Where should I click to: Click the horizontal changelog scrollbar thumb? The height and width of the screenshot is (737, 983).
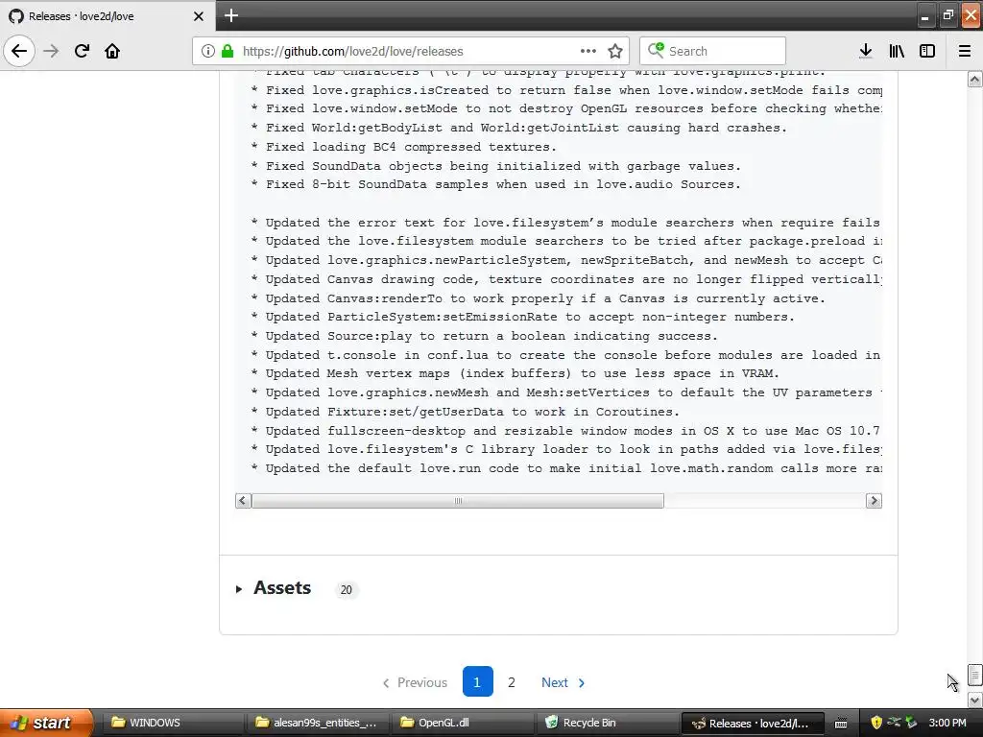[x=458, y=501]
